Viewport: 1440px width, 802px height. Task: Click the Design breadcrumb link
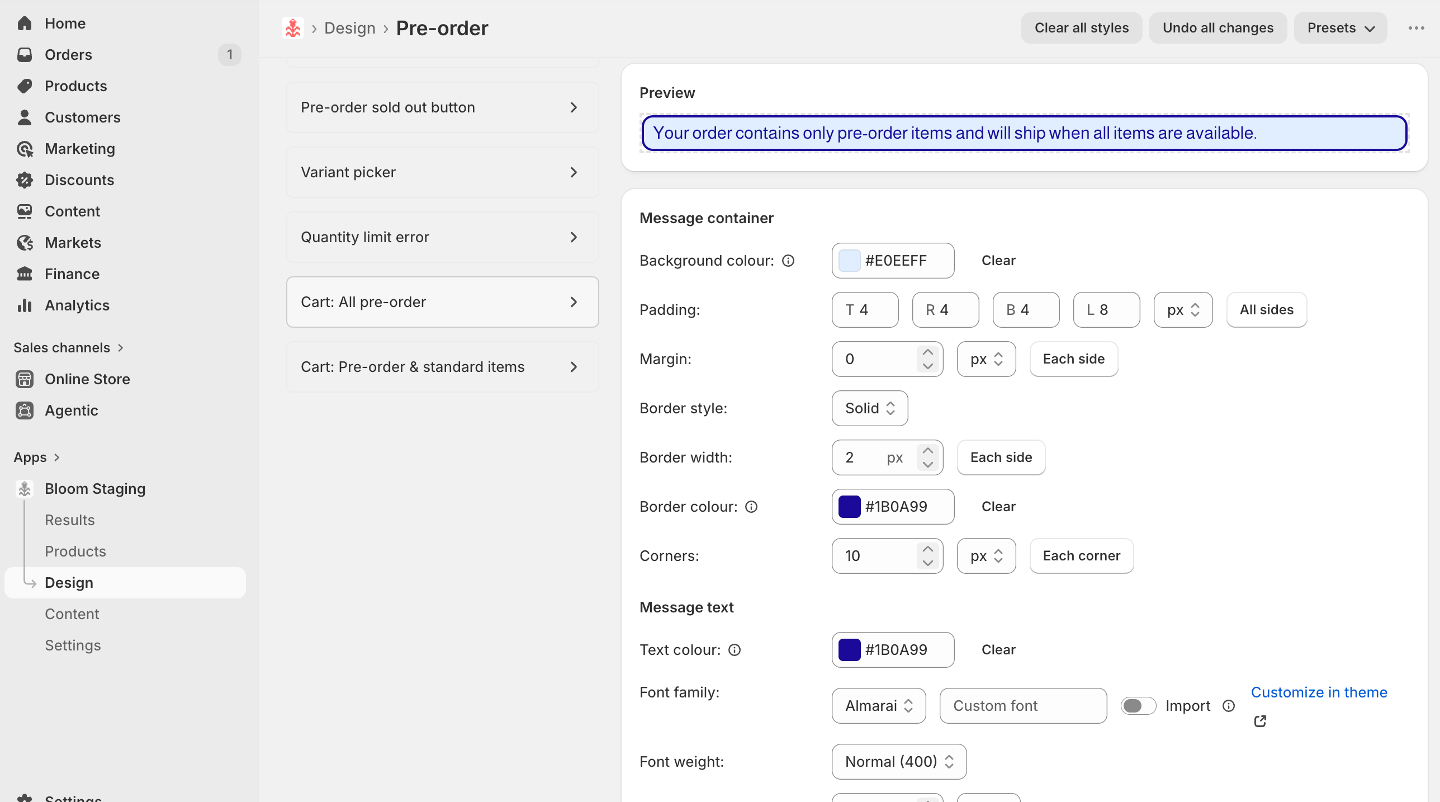click(350, 28)
